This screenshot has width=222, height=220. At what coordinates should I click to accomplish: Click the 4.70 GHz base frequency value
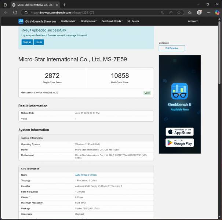point(80,192)
